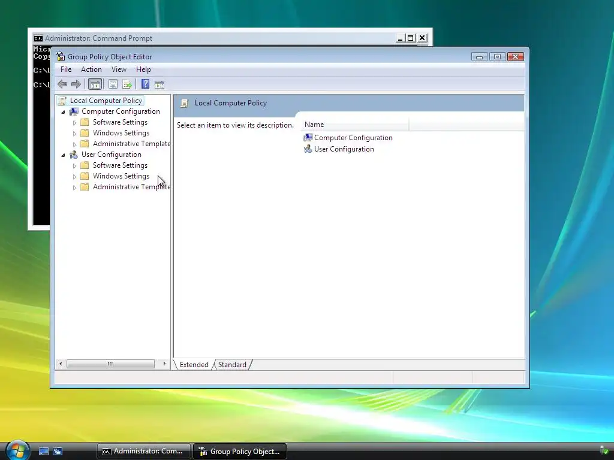Screen dimensions: 614x460
Task: Expand Windows Settings under User Configuration
Action: tap(74, 177)
